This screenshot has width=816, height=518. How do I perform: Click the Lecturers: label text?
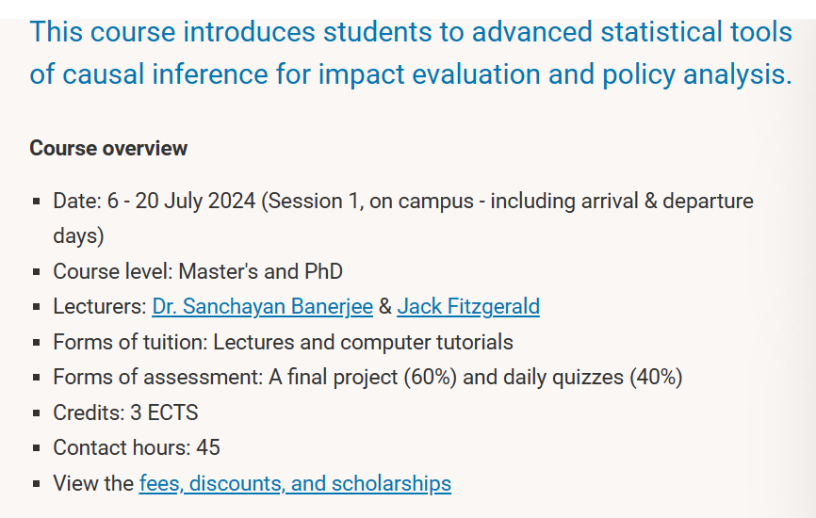(x=99, y=307)
